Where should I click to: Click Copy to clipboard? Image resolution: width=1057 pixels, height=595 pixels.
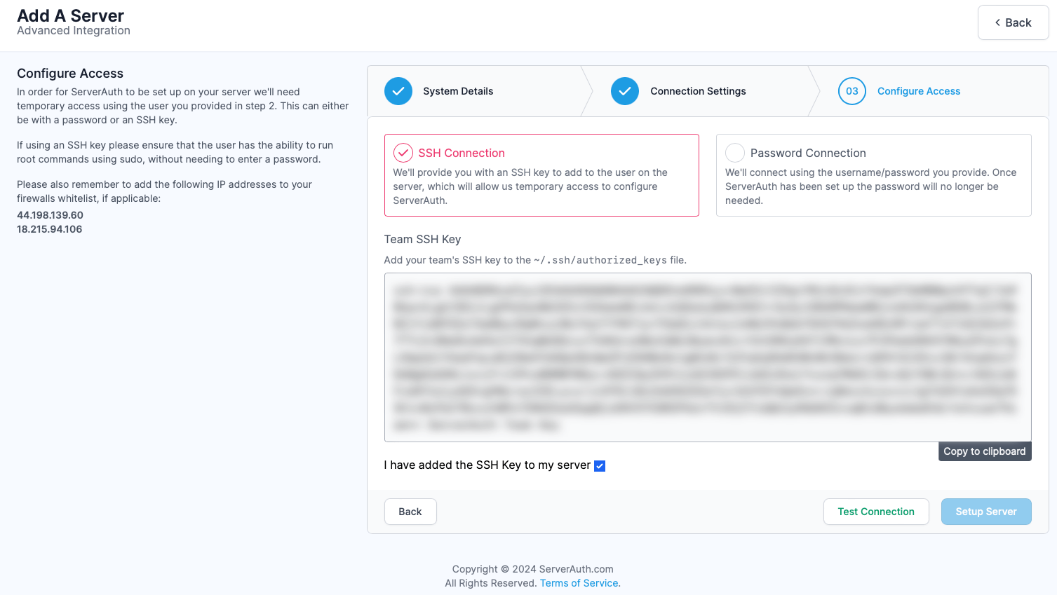pyautogui.click(x=985, y=451)
